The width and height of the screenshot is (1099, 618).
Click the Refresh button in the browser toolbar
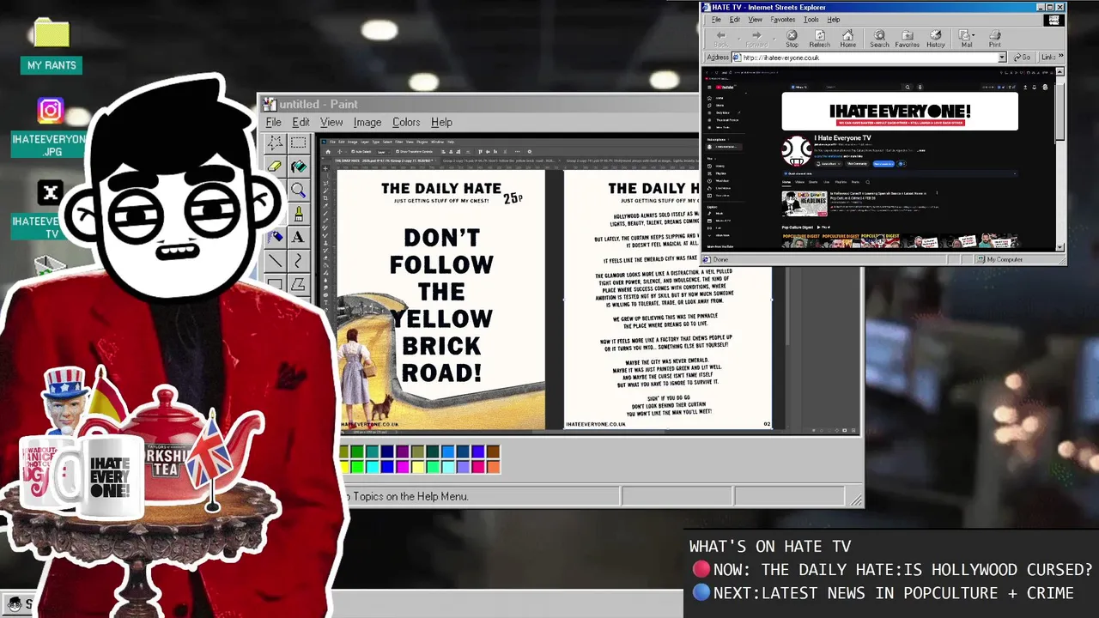coord(820,39)
